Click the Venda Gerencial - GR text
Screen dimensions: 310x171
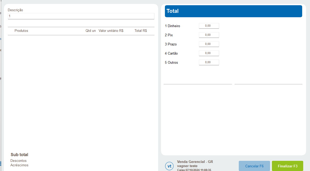(195, 162)
